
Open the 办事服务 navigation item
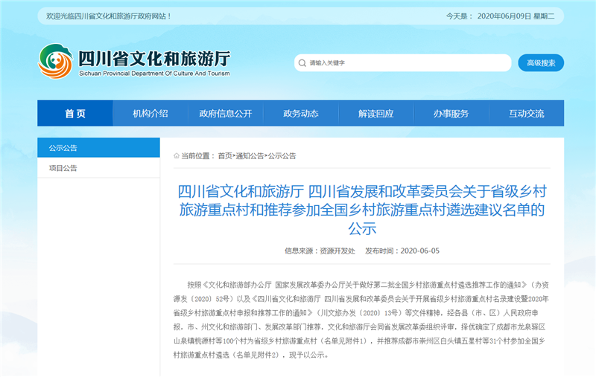tap(451, 114)
